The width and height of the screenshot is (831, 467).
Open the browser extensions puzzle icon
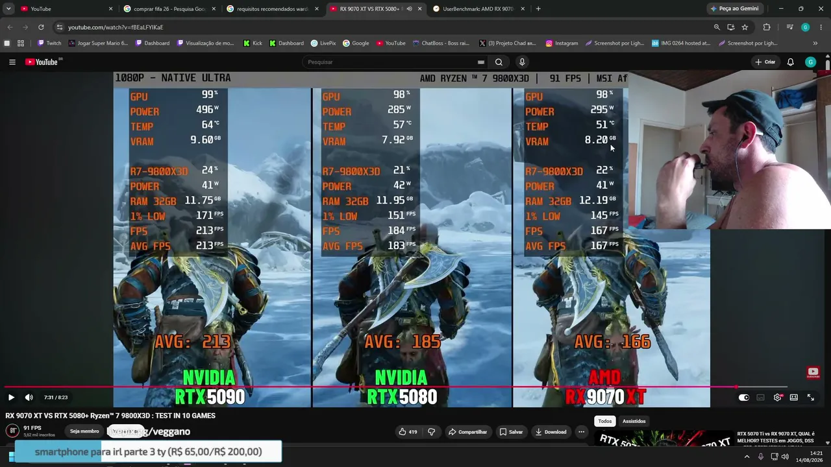(767, 27)
